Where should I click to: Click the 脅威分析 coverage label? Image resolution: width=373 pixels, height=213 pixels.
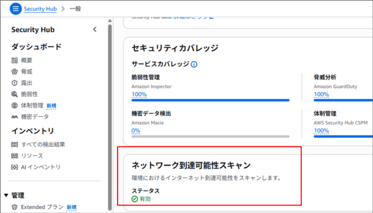pyautogui.click(x=325, y=77)
